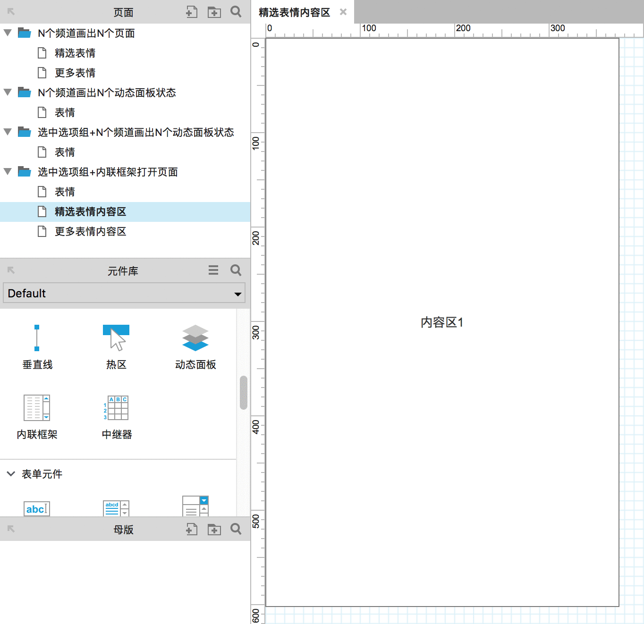Pop out the Masters (母版) panel arrow
Image resolution: width=644 pixels, height=624 pixels.
[11, 529]
